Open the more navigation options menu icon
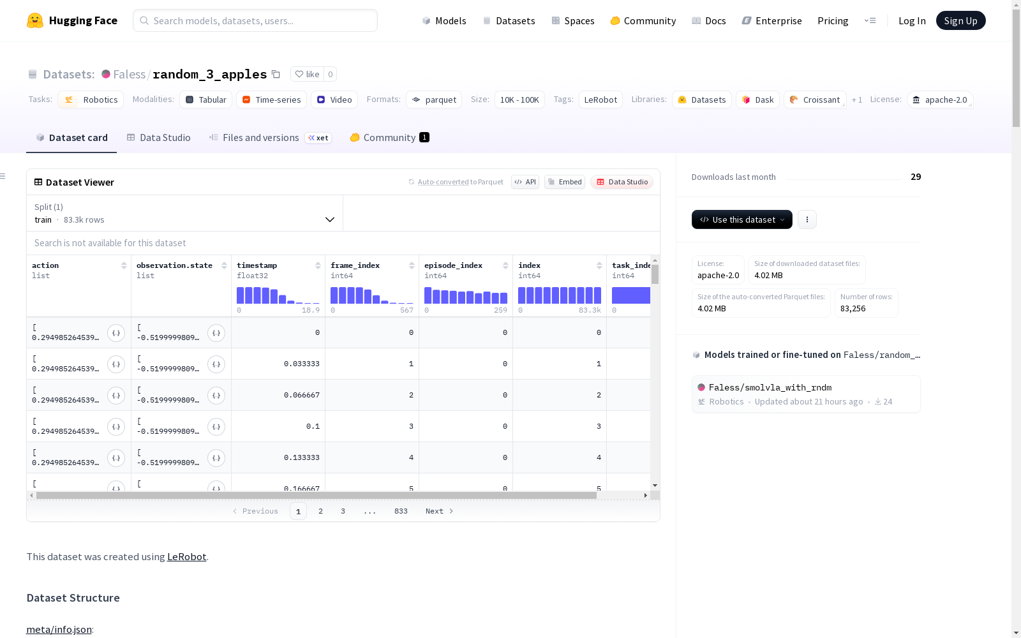The width and height of the screenshot is (1021, 638). 870,20
